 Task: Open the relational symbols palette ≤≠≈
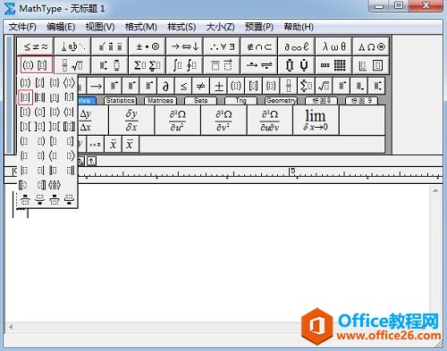coord(36,46)
